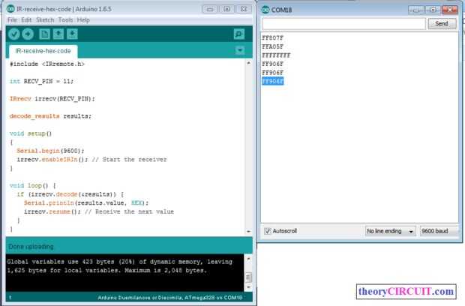The image size is (465, 306).
Task: Create a new sketch with New icon
Action: tap(44, 34)
